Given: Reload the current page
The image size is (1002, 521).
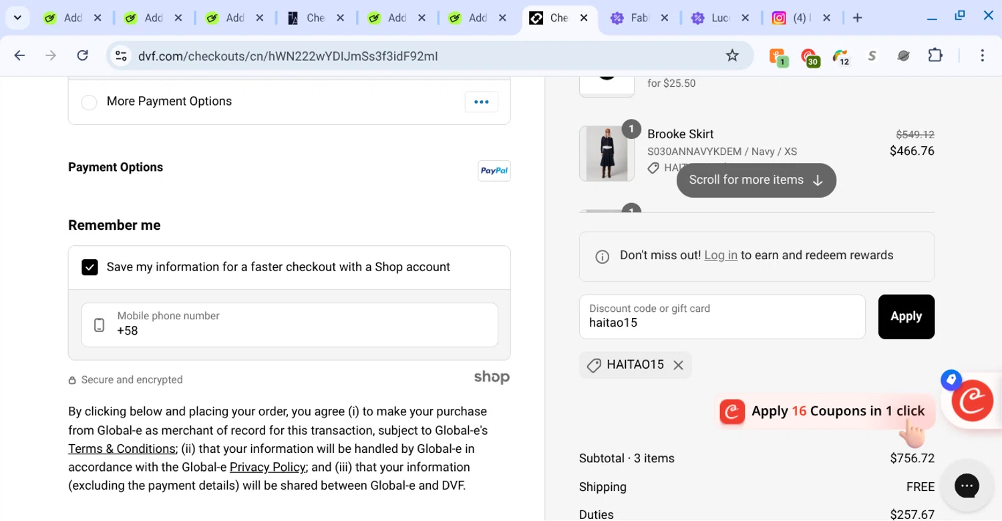Looking at the screenshot, I should (x=82, y=55).
